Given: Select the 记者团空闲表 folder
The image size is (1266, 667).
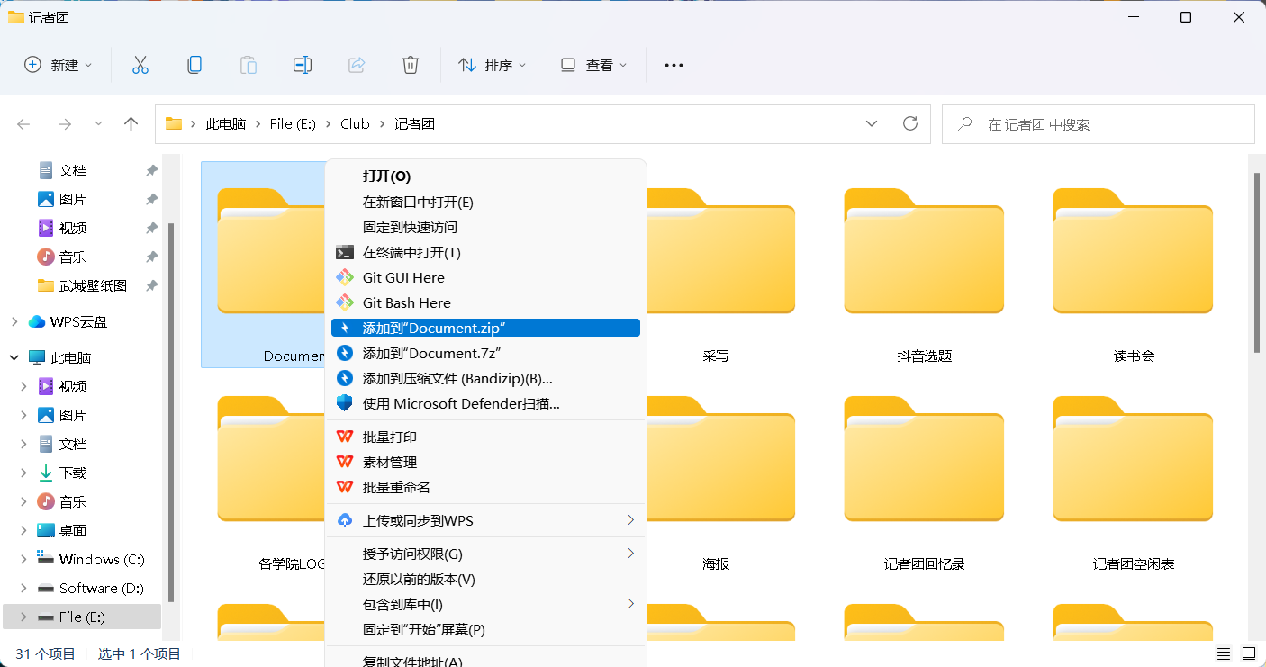Looking at the screenshot, I should tap(1134, 473).
